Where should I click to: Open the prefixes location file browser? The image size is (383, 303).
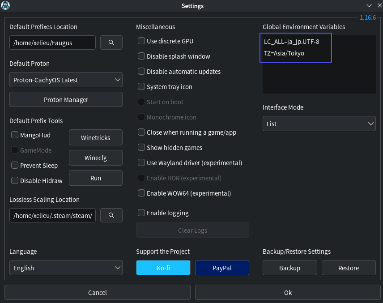pyautogui.click(x=111, y=43)
